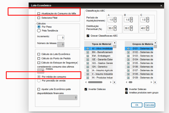The image size is (169, 113).
Task: Select Por média de consumo radio
Action: coord(39,77)
